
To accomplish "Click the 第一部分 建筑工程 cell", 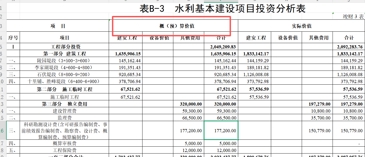I will point(64,53).
